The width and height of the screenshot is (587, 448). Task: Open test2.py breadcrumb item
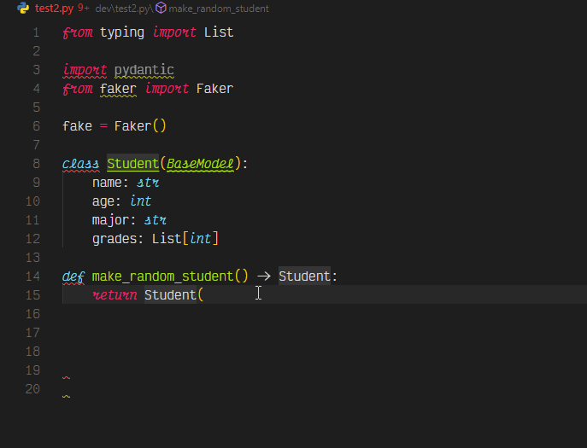click(x=55, y=9)
